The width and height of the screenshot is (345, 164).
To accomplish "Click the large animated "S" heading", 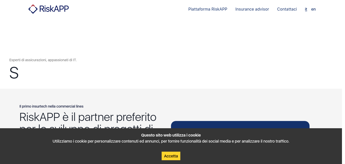I will pyautogui.click(x=14, y=73).
